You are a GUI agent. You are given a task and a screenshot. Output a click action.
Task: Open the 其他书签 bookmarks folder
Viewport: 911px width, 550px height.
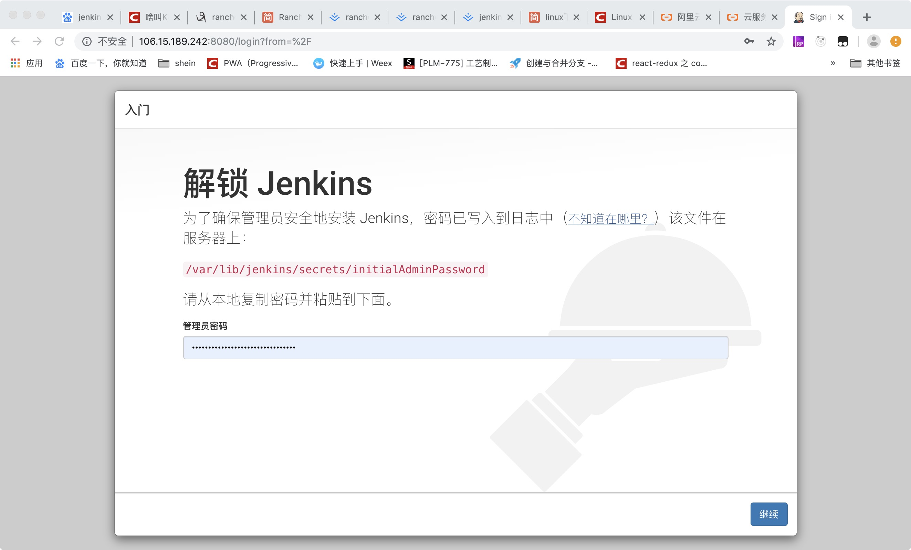tap(876, 63)
